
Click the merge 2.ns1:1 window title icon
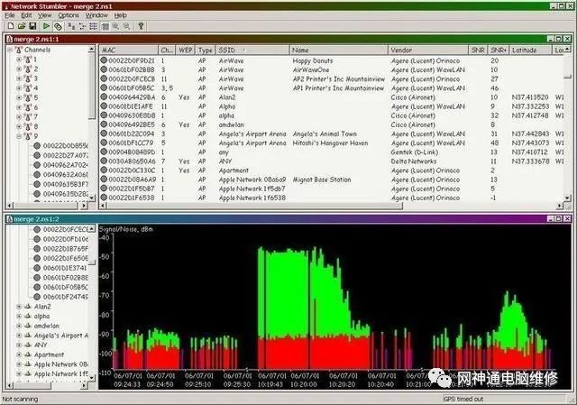(x=10, y=39)
